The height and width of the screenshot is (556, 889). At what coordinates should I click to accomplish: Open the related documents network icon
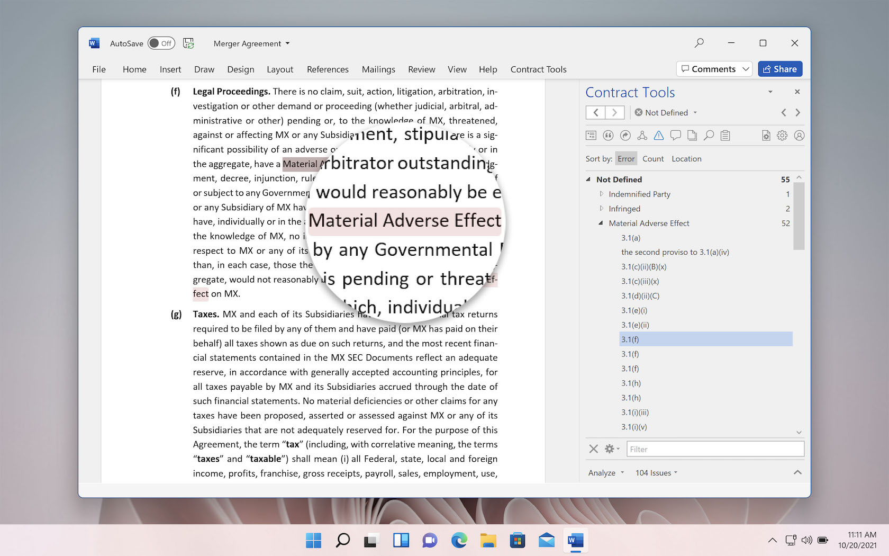[x=642, y=136]
